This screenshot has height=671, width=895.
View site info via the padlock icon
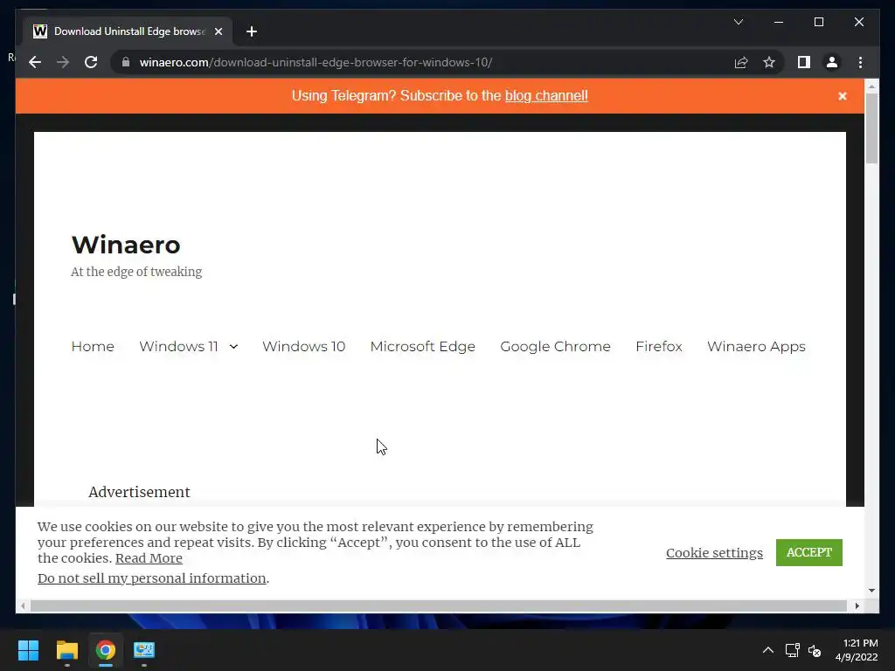[126, 62]
